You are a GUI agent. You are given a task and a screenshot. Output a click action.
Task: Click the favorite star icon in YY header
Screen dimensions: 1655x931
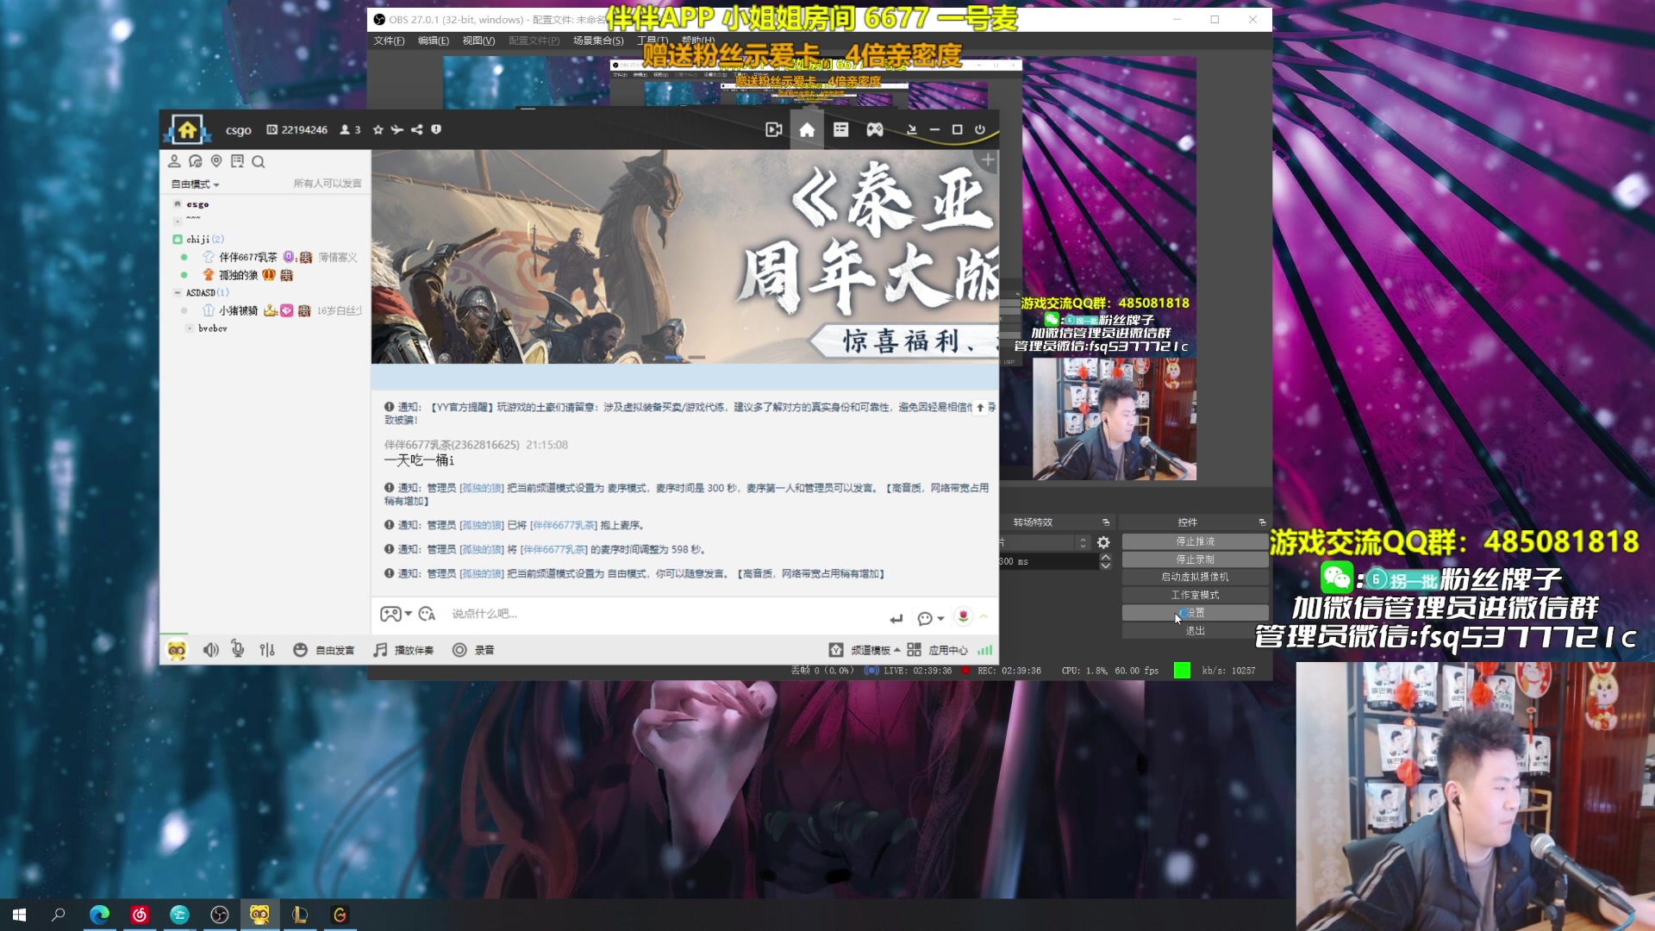(x=378, y=129)
